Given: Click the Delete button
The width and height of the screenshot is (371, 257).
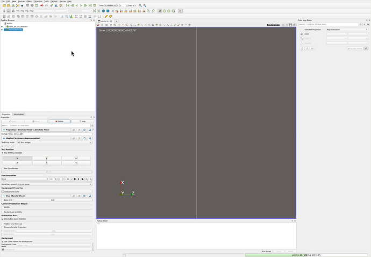Looking at the screenshot, I should coord(59,121).
